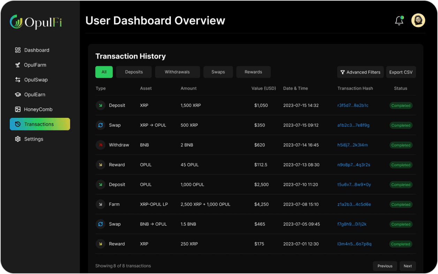Go to Next page of transactions
This screenshot has width=438, height=274.
(408, 266)
